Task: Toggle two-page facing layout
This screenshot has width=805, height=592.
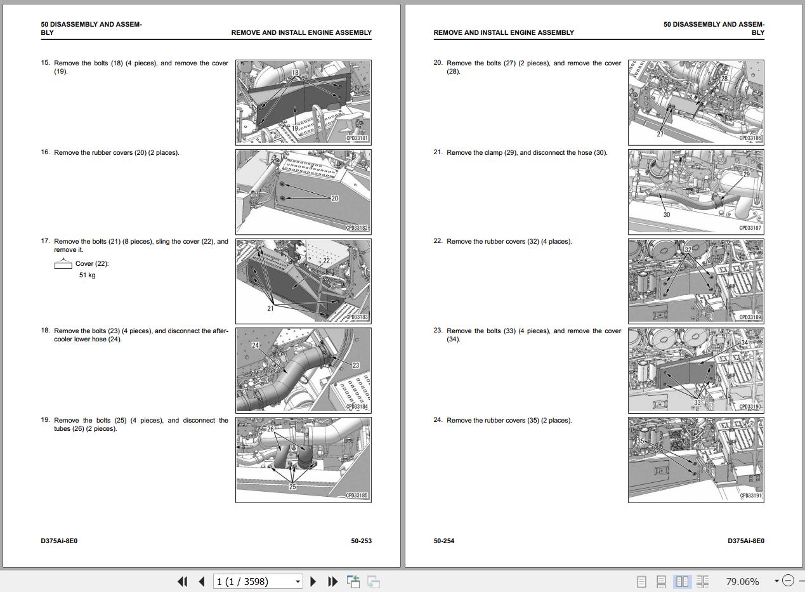Action: (x=683, y=581)
